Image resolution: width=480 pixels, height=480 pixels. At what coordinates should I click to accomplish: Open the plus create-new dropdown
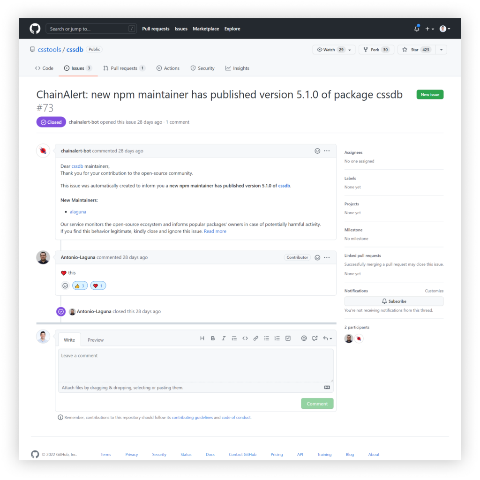click(429, 29)
